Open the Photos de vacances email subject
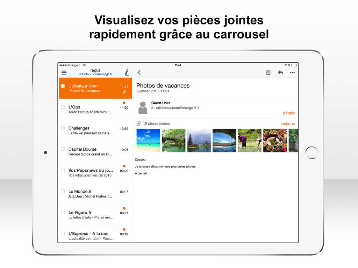Screen dimensions: 358x268 (163, 85)
